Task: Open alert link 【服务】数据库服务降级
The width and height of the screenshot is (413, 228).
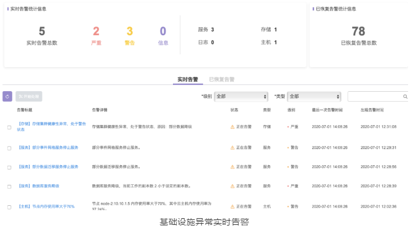Action: point(38,186)
